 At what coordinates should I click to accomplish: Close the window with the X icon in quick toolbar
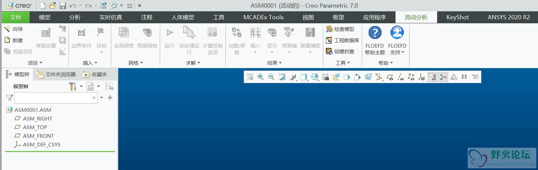coord(130,6)
